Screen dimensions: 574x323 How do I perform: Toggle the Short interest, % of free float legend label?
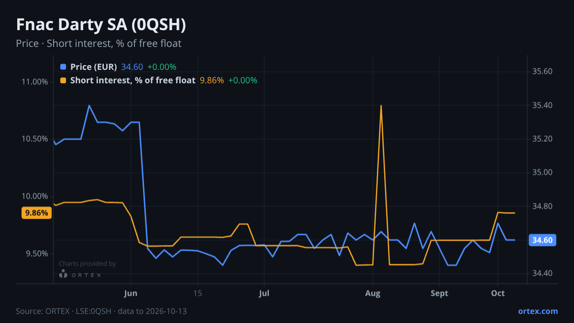132,80
